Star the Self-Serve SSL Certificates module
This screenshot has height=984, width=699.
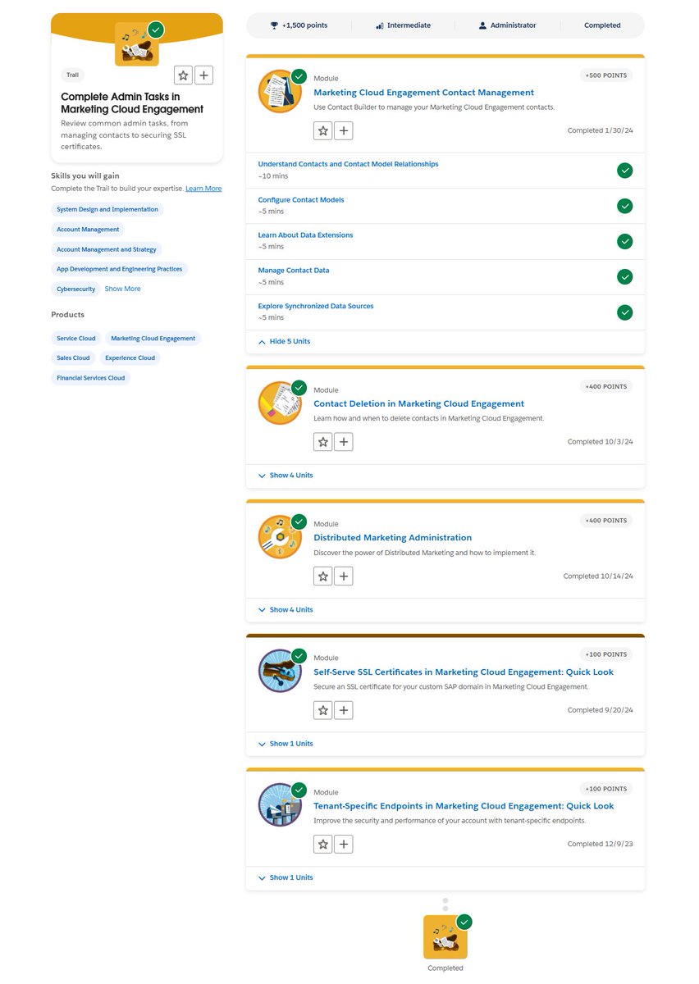(323, 710)
